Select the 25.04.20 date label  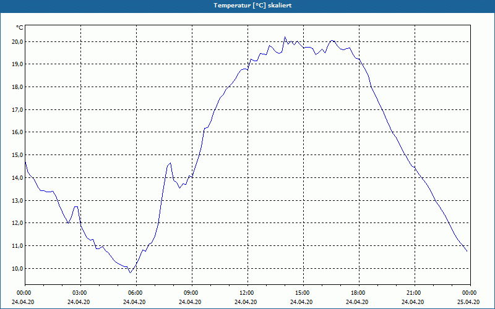(x=468, y=302)
